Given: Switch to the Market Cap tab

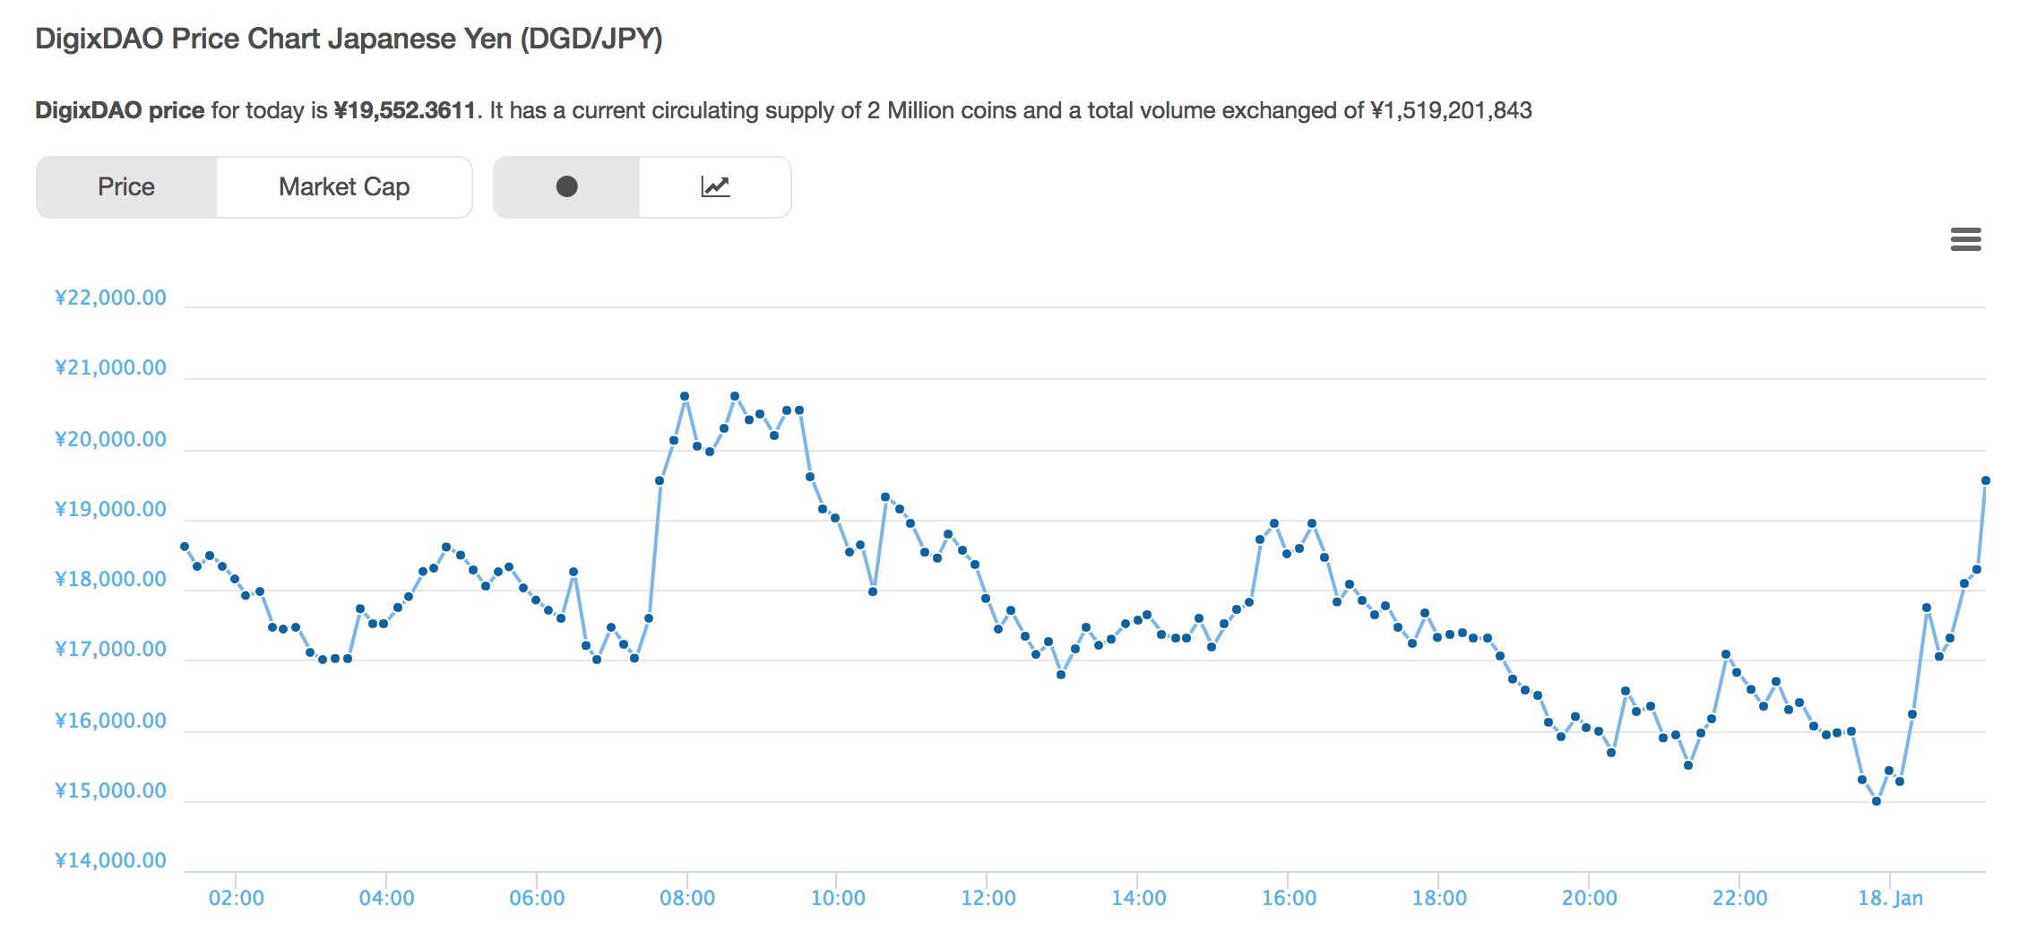Looking at the screenshot, I should click(x=344, y=186).
